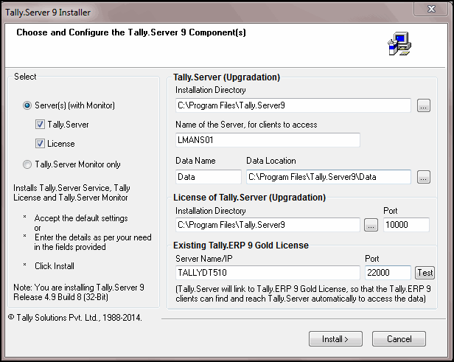Click the copyright Tally Solutions text
The height and width of the screenshot is (362, 454).
(x=75, y=318)
